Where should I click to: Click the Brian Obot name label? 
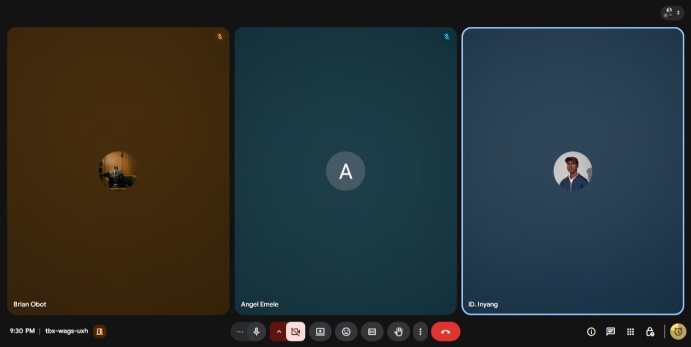pyautogui.click(x=30, y=304)
